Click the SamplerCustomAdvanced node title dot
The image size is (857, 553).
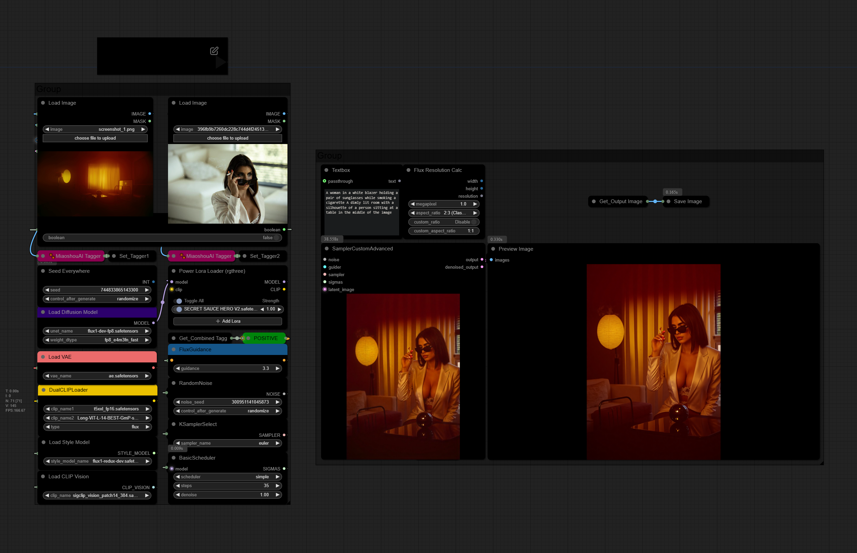click(x=327, y=249)
